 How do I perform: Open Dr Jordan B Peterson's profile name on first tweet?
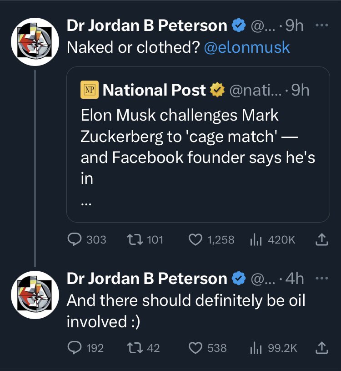(x=147, y=25)
